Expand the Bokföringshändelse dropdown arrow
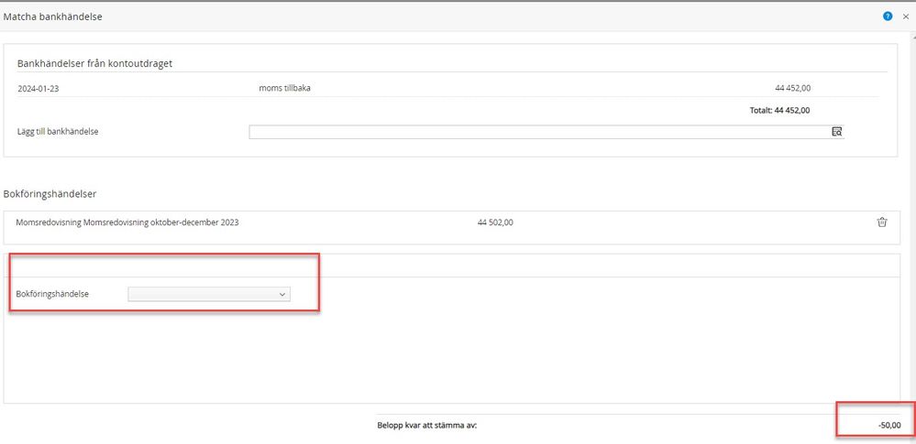The height and width of the screenshot is (444, 916). click(x=283, y=294)
